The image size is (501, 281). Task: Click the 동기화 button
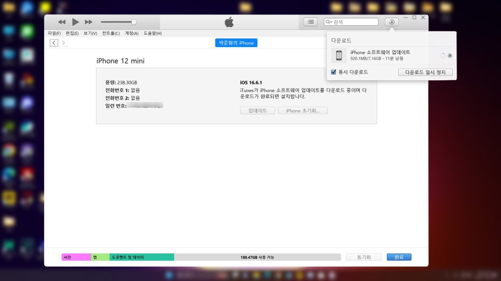364,257
